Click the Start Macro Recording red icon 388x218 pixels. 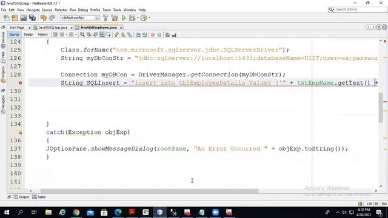pos(153,35)
